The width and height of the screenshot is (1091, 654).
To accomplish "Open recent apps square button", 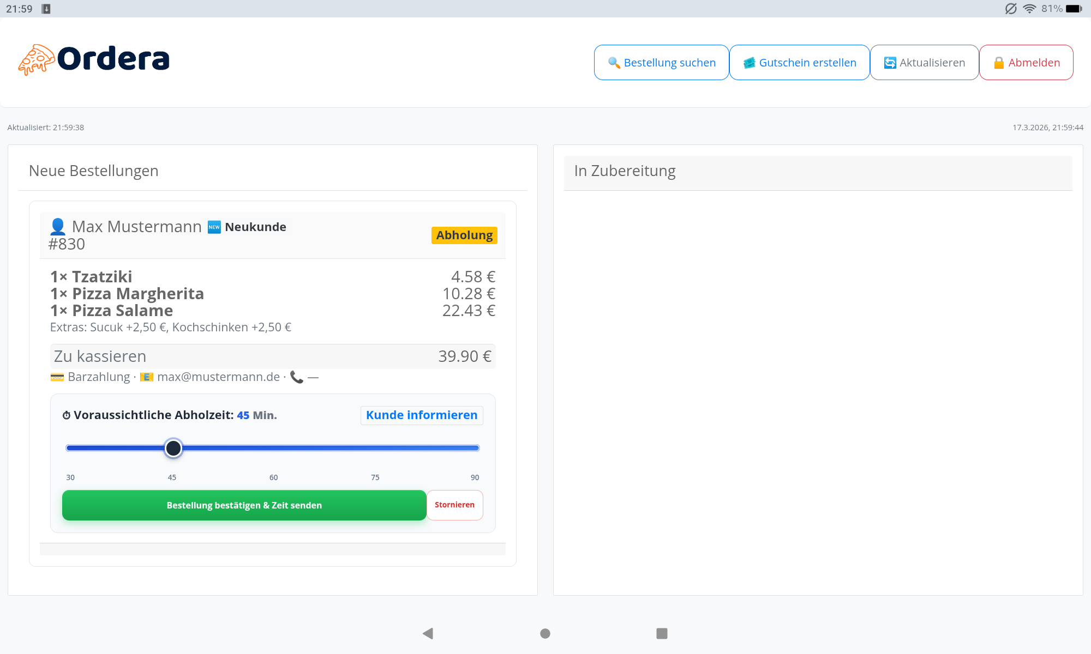I will tap(662, 633).
